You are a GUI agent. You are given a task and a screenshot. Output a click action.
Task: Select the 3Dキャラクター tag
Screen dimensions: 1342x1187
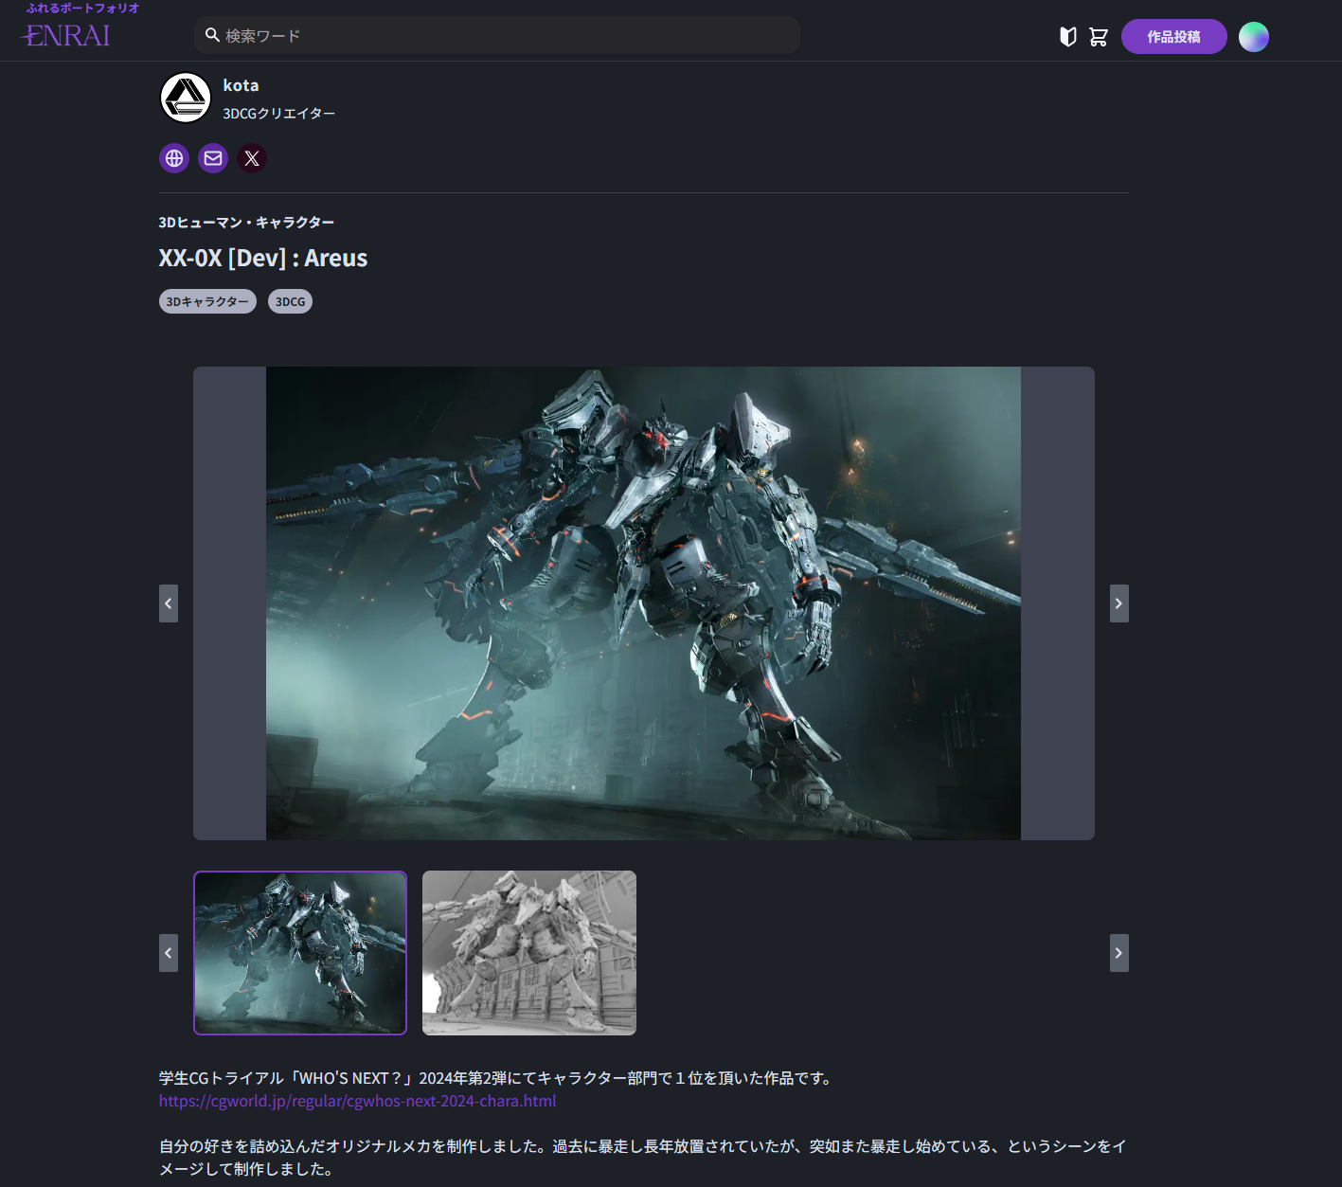[207, 301]
